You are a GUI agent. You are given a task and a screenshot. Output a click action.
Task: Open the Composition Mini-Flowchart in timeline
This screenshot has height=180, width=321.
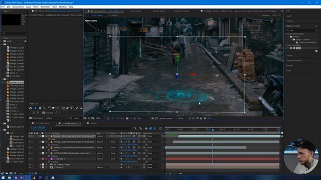pos(135,128)
